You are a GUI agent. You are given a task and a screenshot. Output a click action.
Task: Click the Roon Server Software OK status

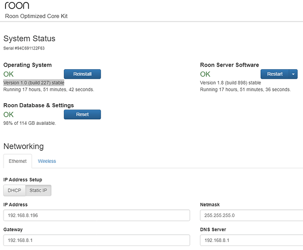(205, 74)
